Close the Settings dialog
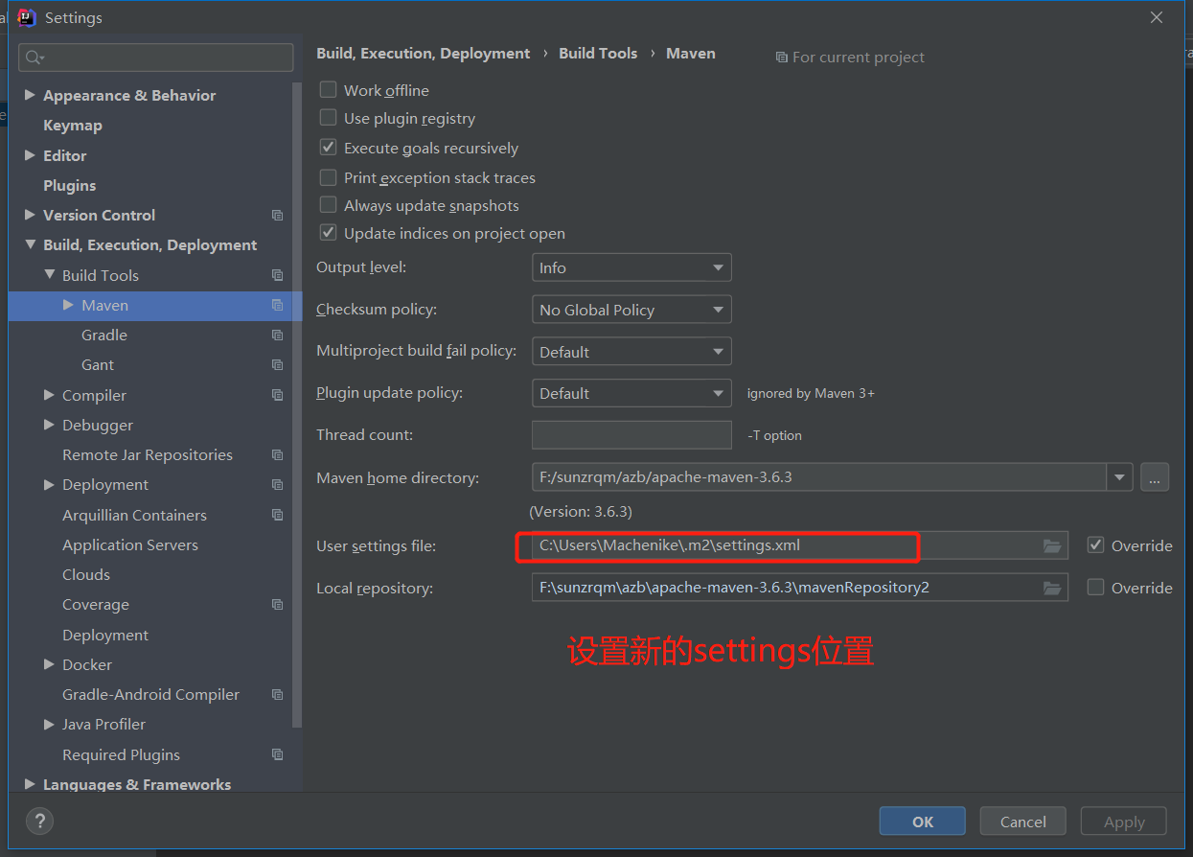This screenshot has width=1193, height=857. (x=1157, y=17)
